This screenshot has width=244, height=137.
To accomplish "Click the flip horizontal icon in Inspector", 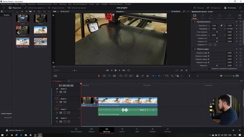I will [x=210, y=45].
